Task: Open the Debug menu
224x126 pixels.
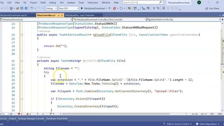Action: [x=52, y=2]
